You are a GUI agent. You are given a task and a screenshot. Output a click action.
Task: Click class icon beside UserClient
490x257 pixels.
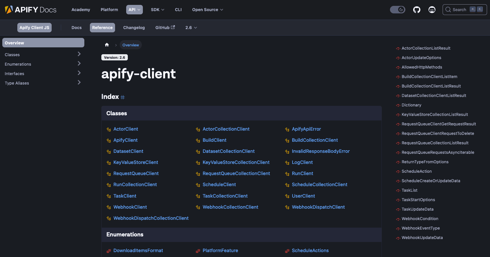(x=287, y=196)
